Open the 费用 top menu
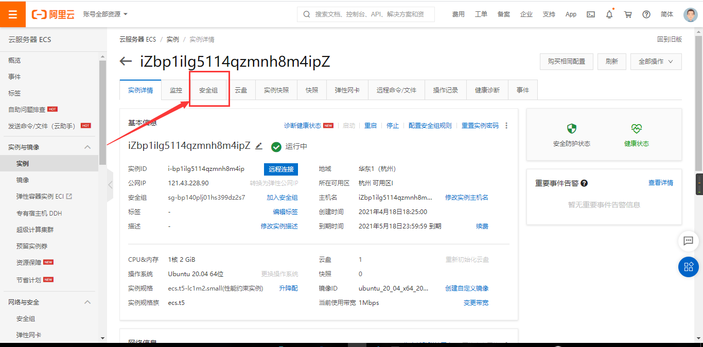 click(x=459, y=14)
